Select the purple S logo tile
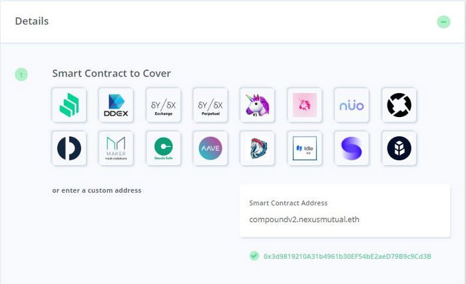The width and height of the screenshot is (466, 284). pyautogui.click(x=351, y=148)
